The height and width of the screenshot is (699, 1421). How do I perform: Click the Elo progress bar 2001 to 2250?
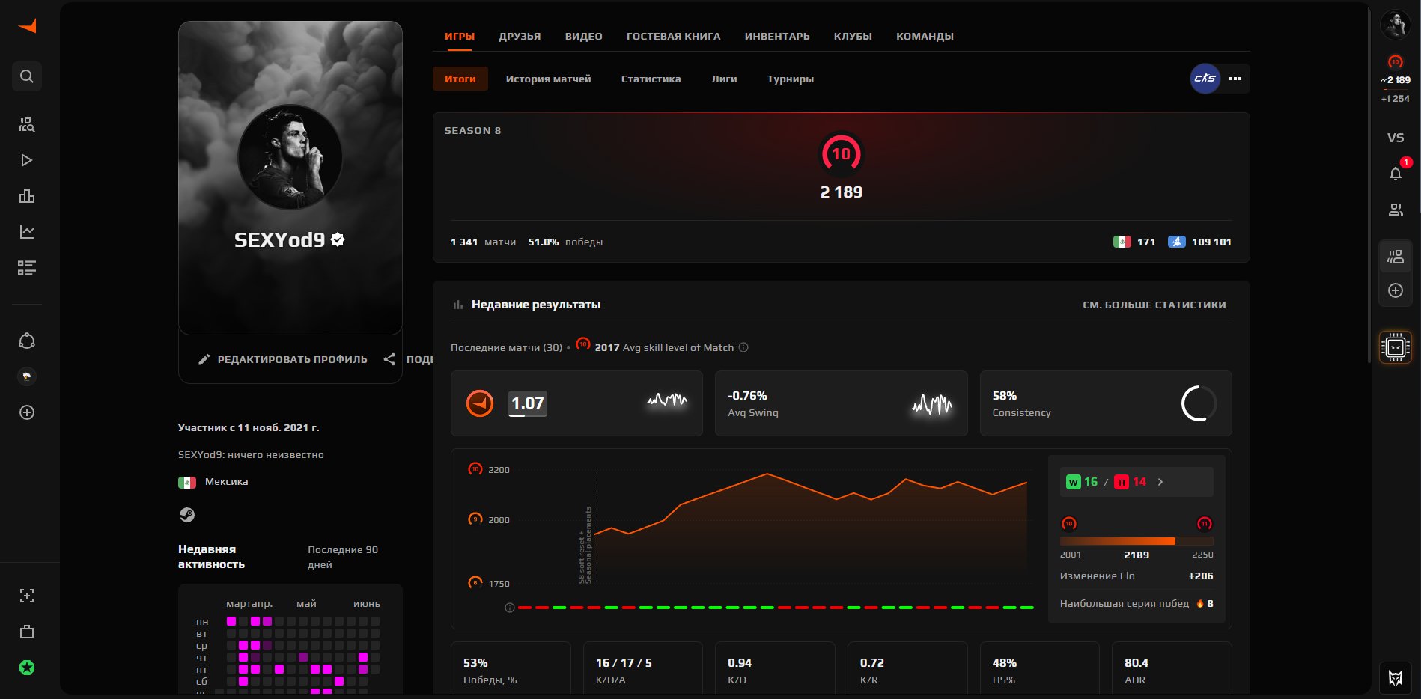coord(1137,541)
